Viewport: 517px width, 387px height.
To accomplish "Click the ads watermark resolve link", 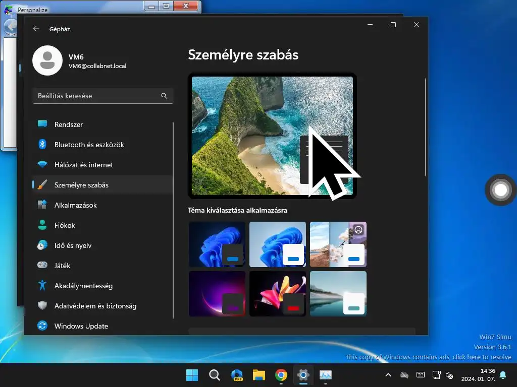I will [428, 357].
